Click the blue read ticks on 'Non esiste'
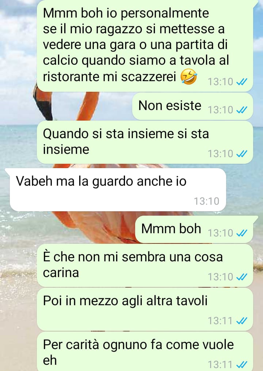This screenshot has width=263, height=371. point(242,110)
